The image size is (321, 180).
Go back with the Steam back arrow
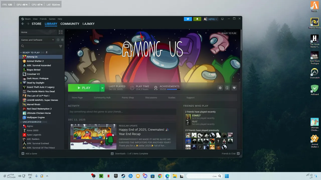click(23, 24)
